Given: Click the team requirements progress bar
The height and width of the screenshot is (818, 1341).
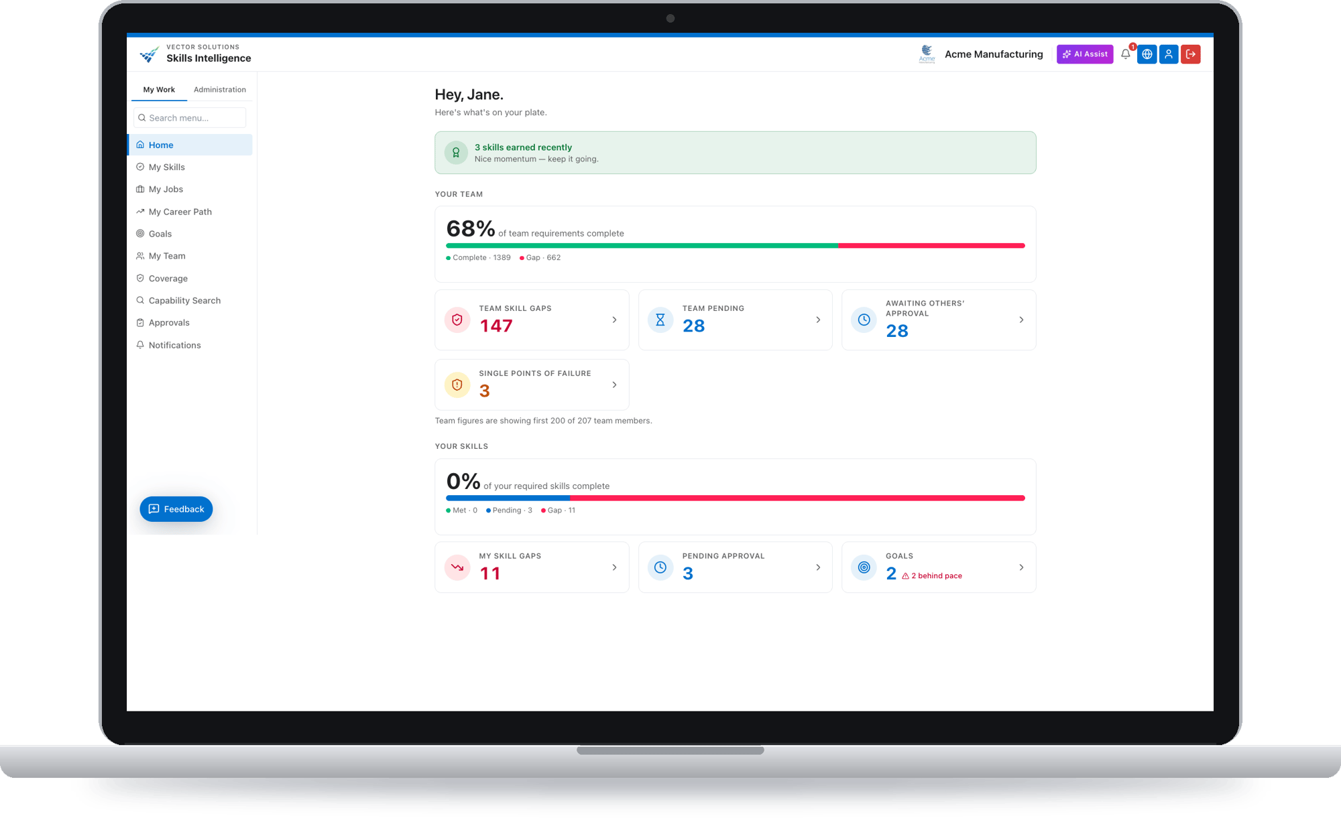Looking at the screenshot, I should (x=735, y=246).
